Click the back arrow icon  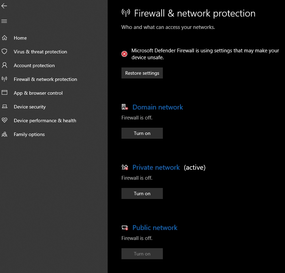(4, 6)
